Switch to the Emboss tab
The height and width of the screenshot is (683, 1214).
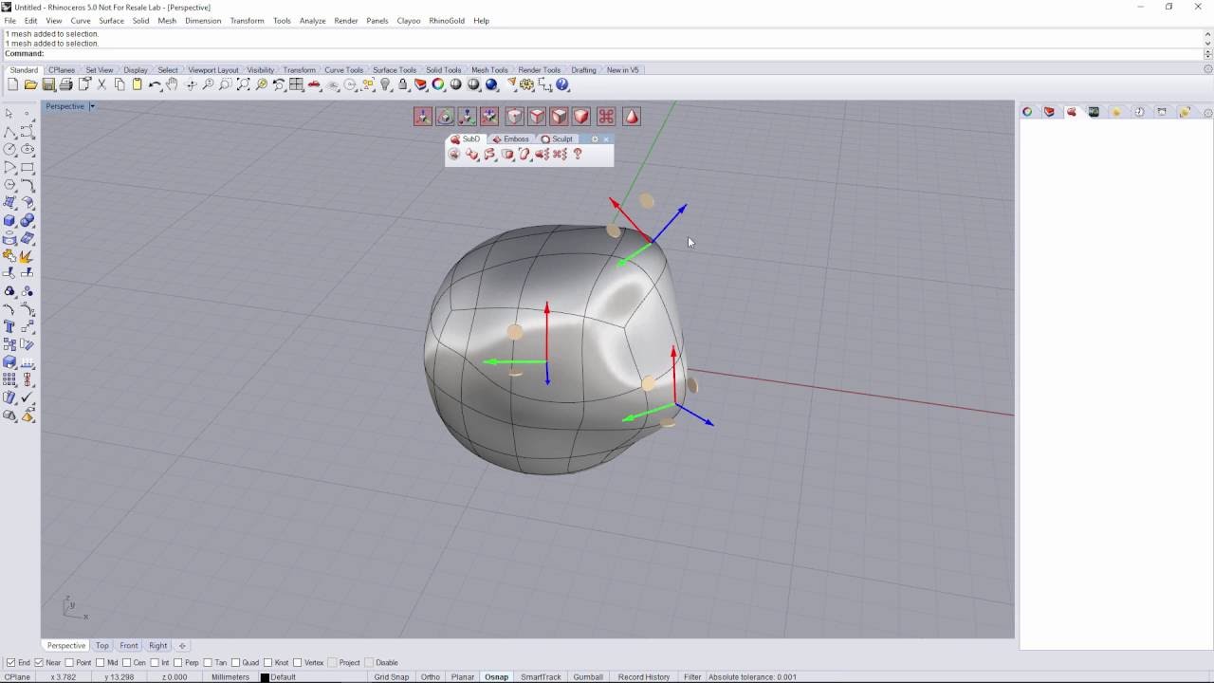tap(510, 139)
